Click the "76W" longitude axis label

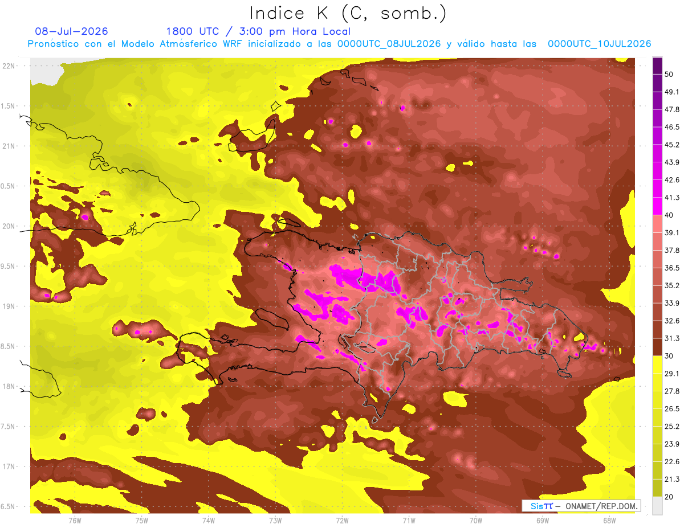click(75, 521)
